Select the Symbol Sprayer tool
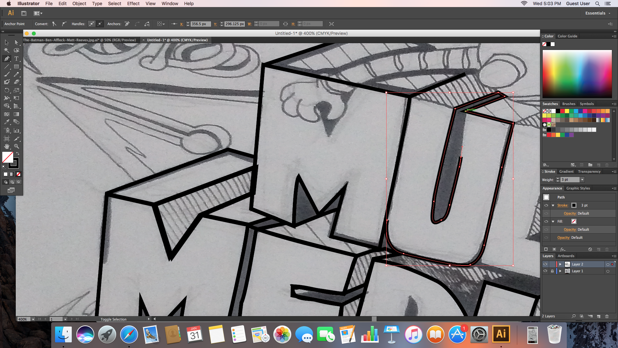618x348 pixels. (x=7, y=130)
